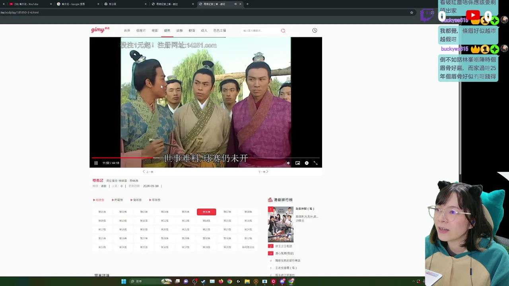Enable picture-in-picture mode in the player
This screenshot has height=286, width=509.
(x=297, y=163)
